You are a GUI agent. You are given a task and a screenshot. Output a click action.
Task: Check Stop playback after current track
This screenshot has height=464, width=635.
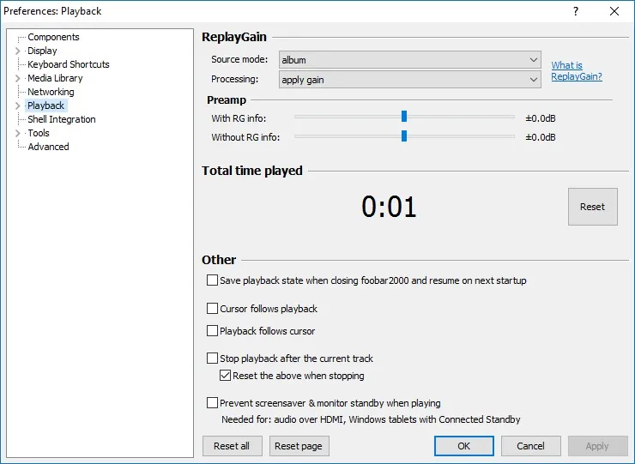(x=212, y=359)
